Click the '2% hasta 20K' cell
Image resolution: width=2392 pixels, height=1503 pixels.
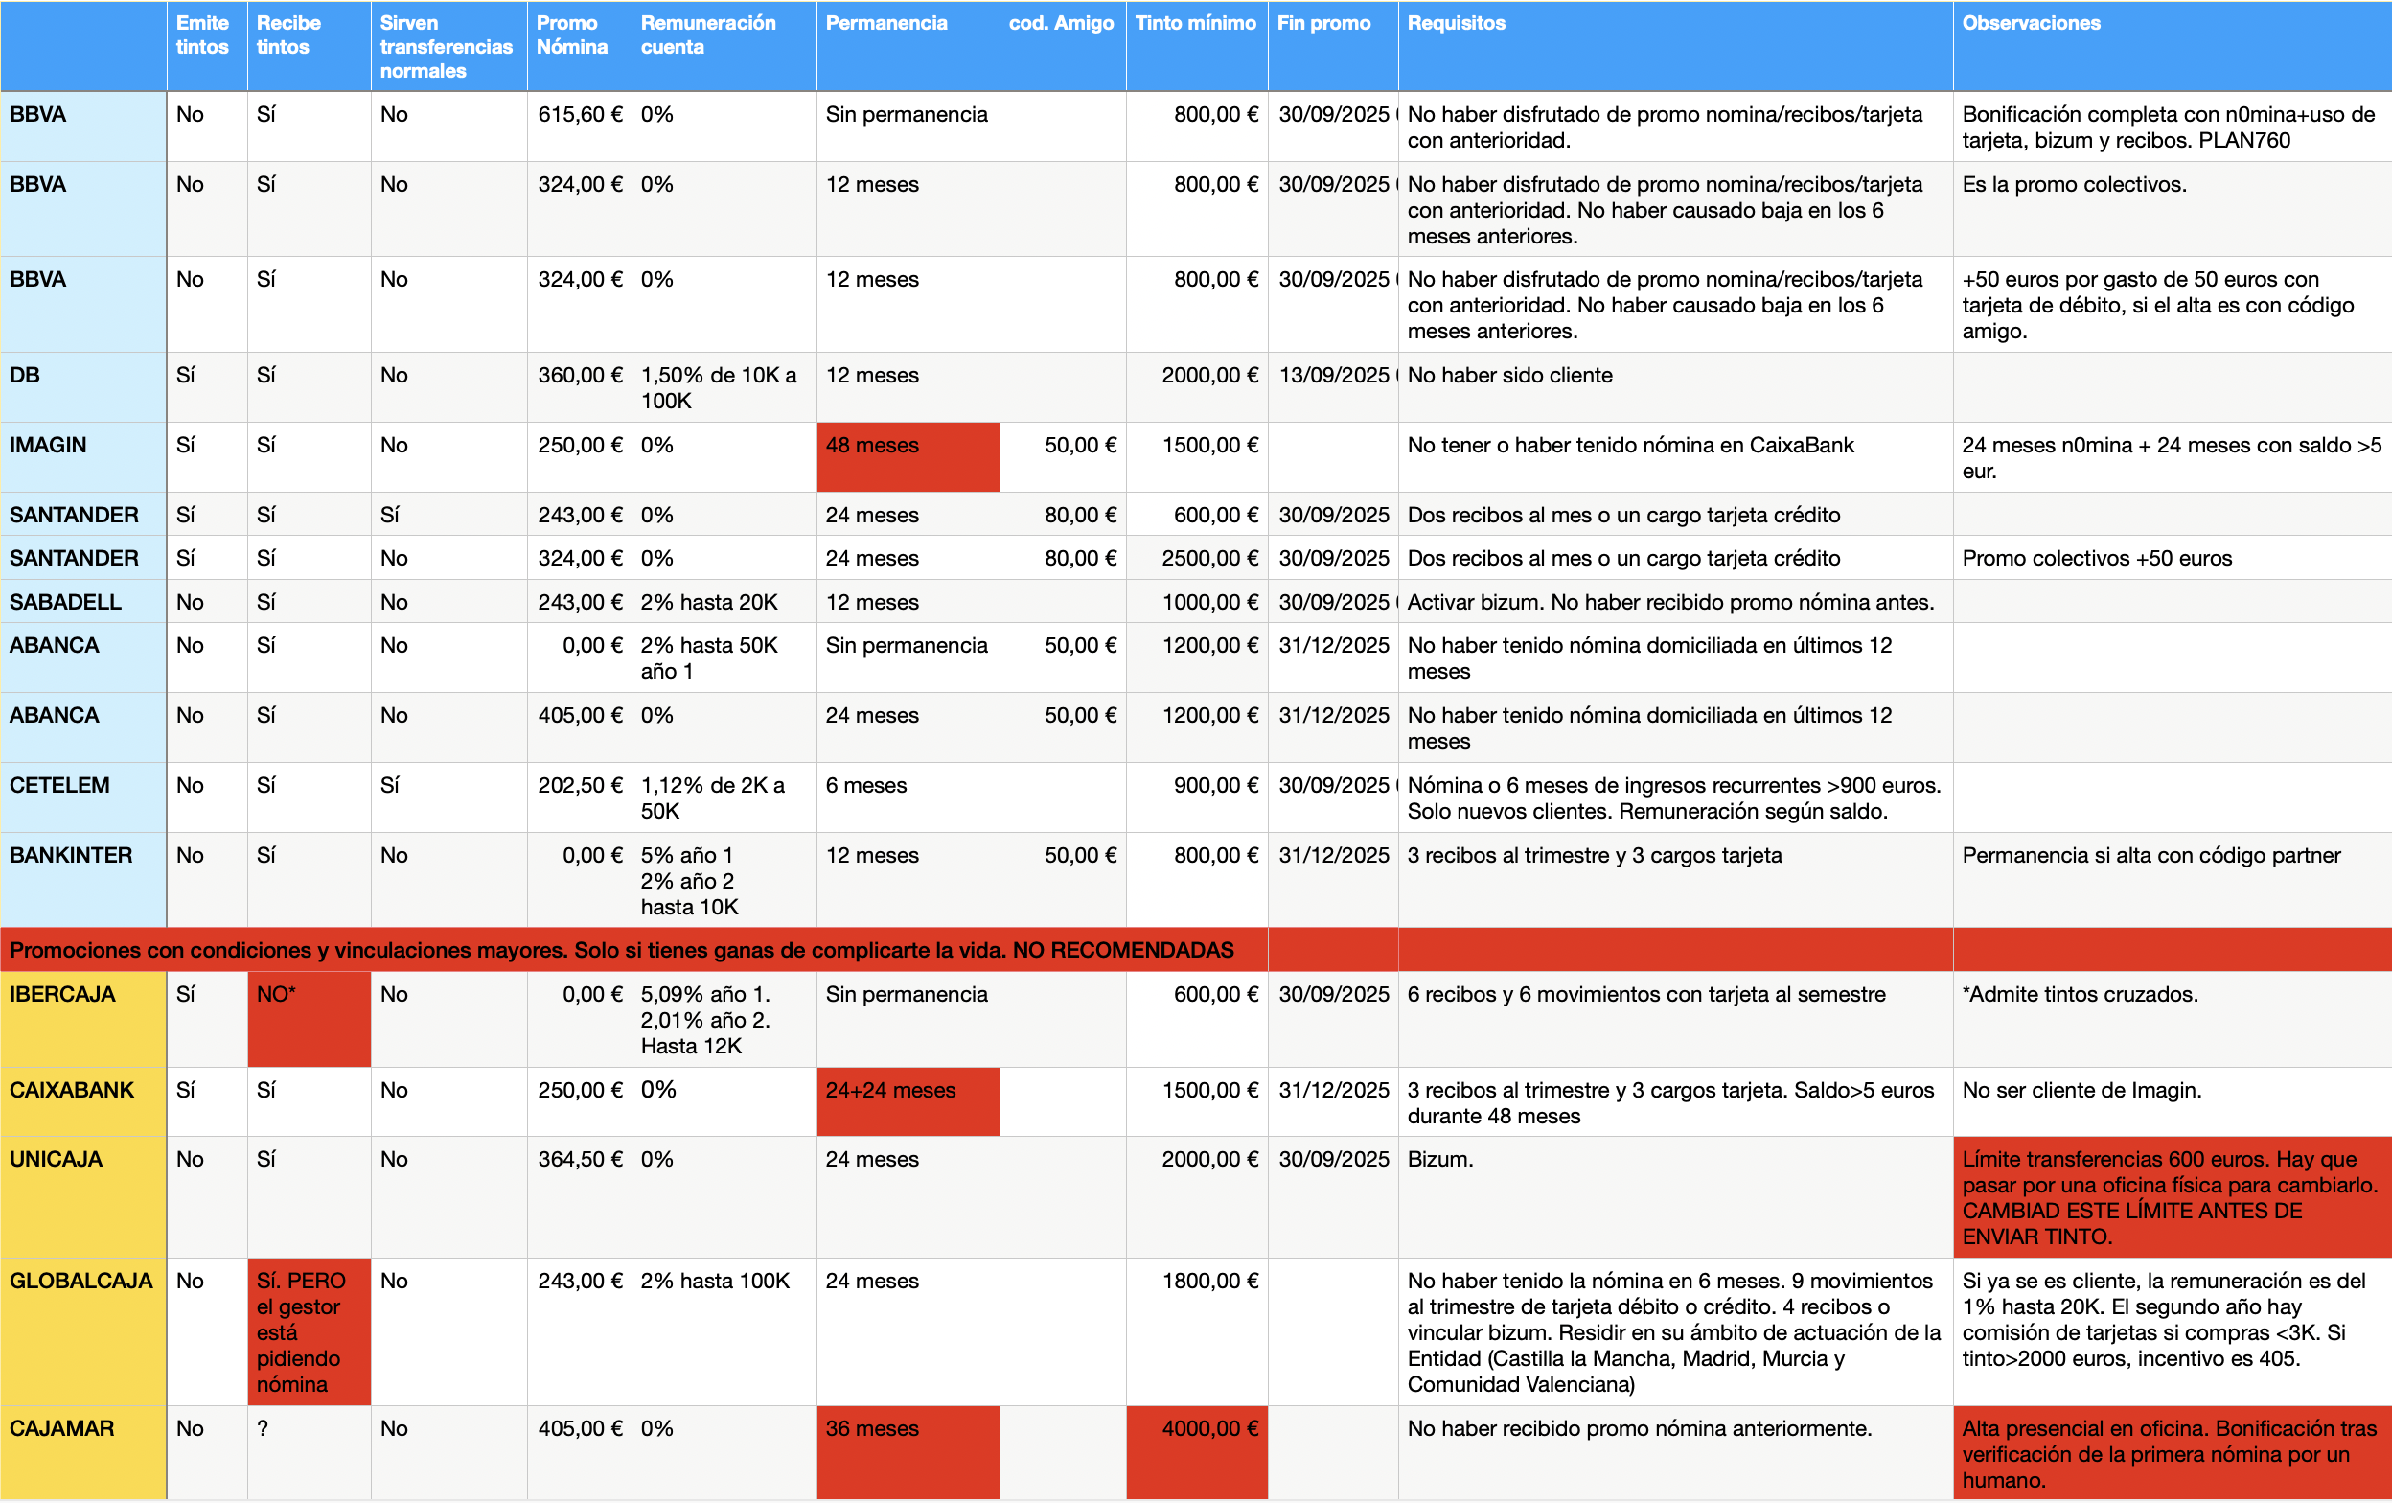point(724,601)
